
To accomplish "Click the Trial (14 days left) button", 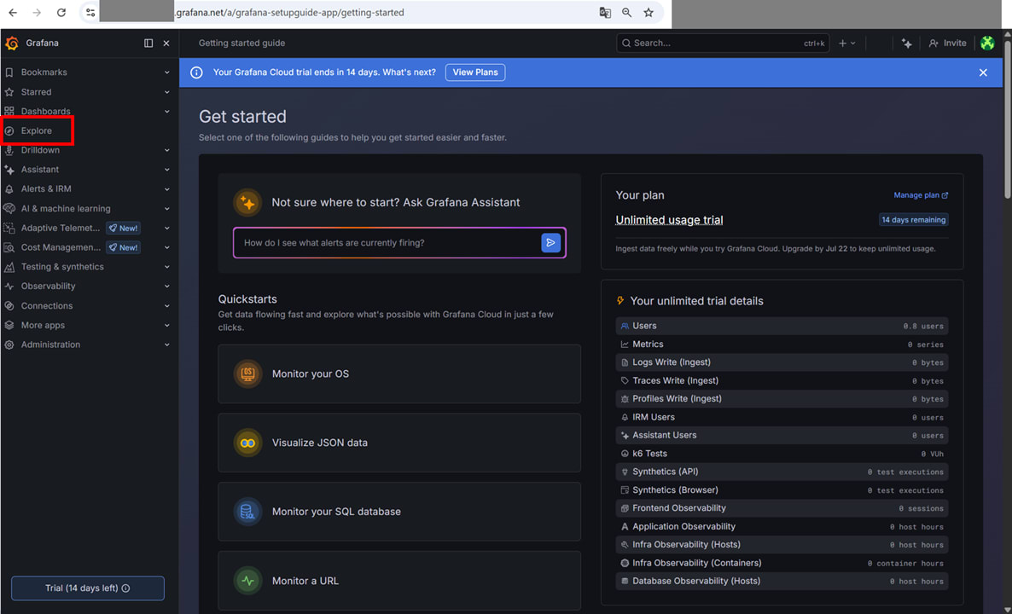I will click(88, 588).
